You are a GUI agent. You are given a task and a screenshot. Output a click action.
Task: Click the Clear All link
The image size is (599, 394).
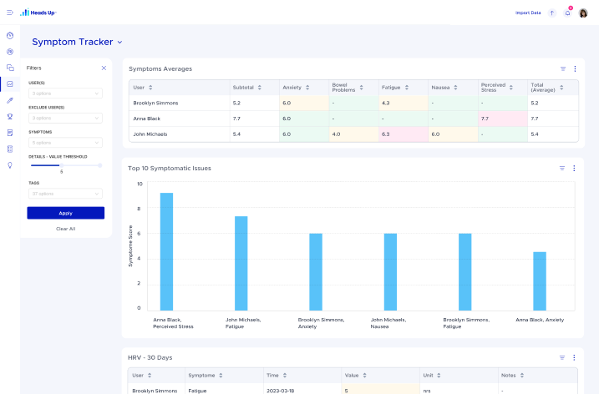pyautogui.click(x=66, y=229)
